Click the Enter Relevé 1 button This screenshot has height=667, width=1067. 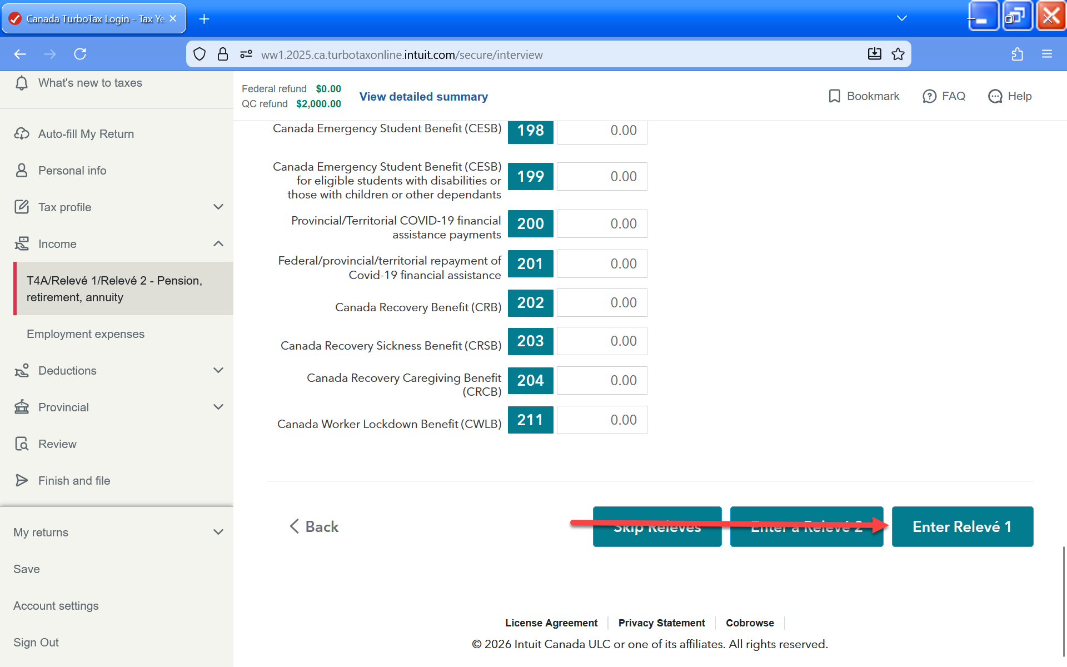[x=962, y=526]
